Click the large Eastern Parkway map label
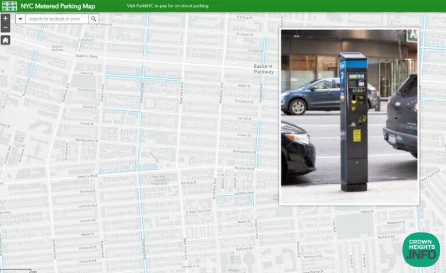Image resolution: width=446 pixels, height=273 pixels. pyautogui.click(x=263, y=69)
